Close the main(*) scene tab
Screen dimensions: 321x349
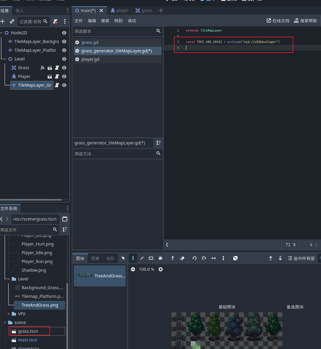point(101,11)
